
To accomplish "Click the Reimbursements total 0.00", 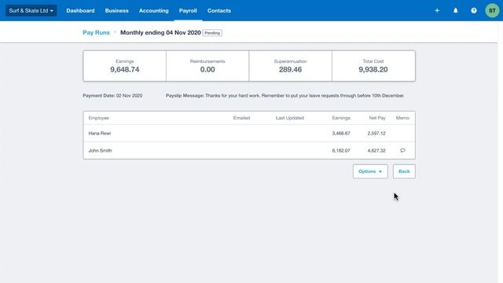I will click(x=207, y=70).
